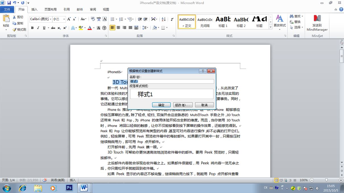Click the Save icon in quick access
The image size is (344, 193).
9,3
